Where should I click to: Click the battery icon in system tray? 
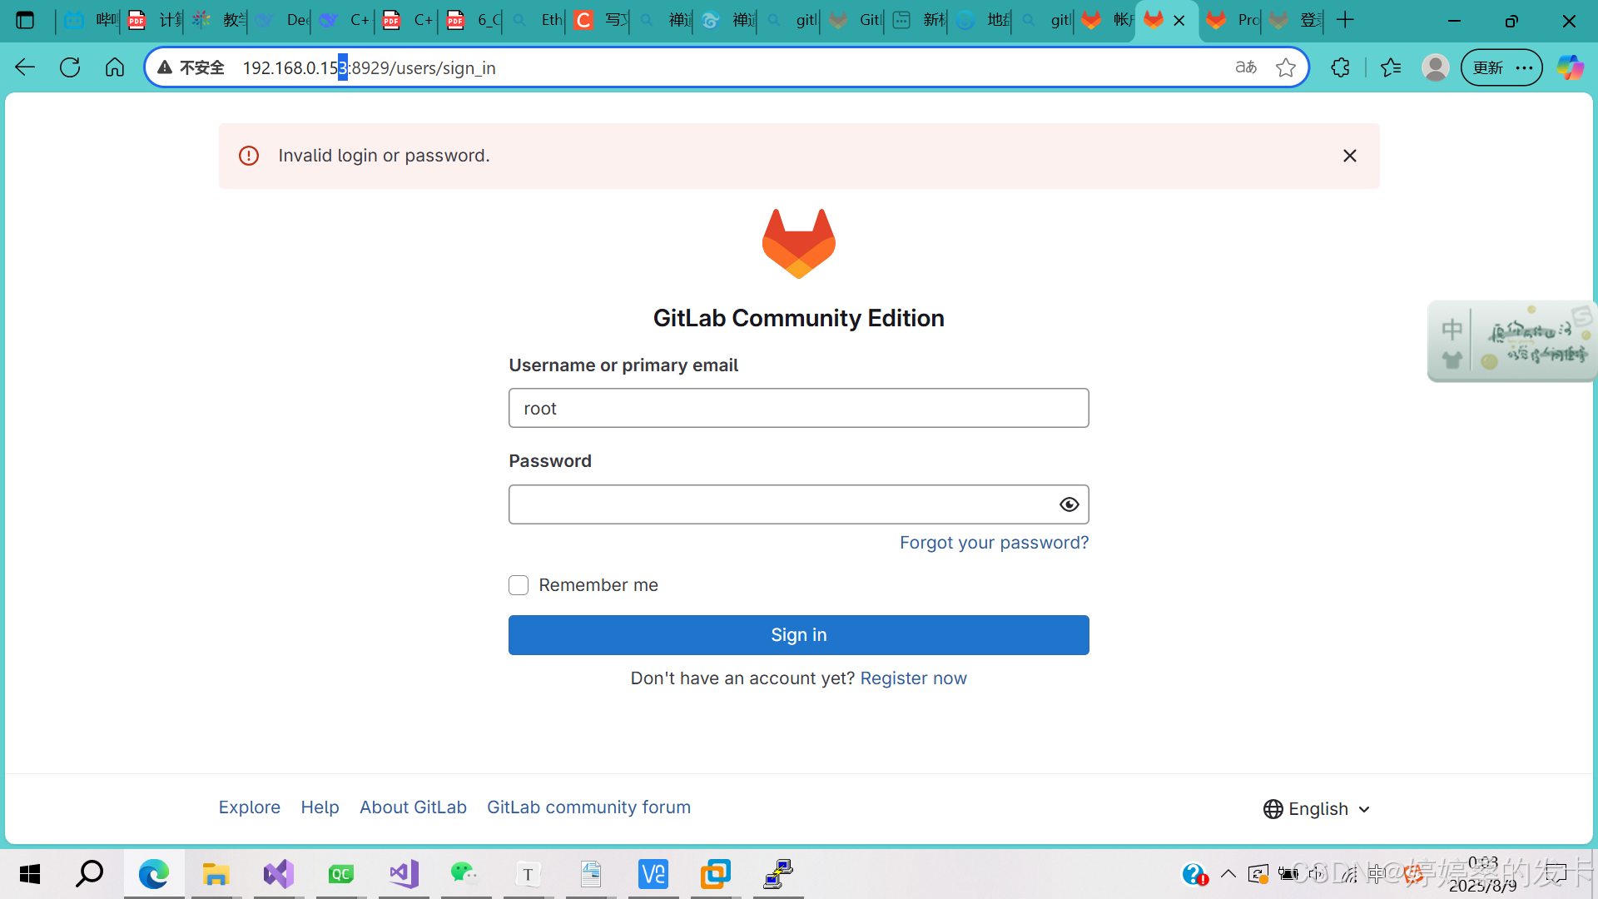click(x=1288, y=874)
